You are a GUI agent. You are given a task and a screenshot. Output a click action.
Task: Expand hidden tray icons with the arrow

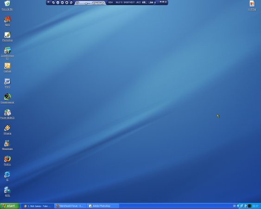pos(238,206)
